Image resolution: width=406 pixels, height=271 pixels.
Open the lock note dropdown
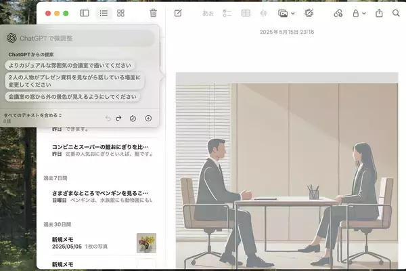click(359, 13)
